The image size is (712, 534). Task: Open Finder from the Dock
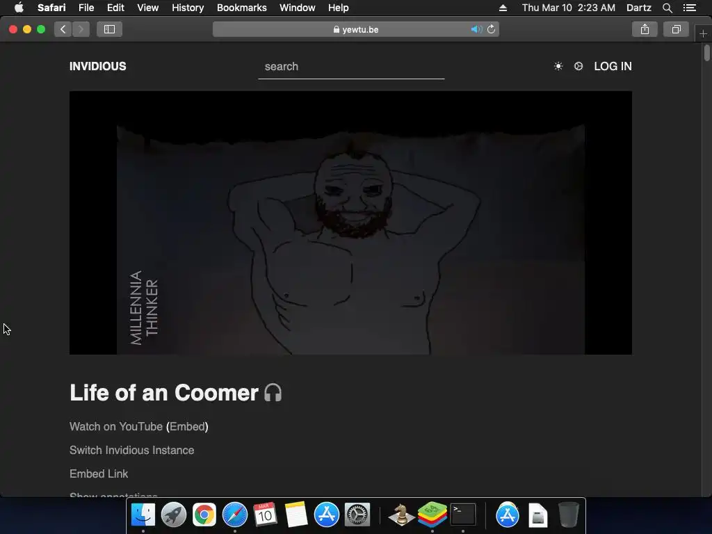pos(143,515)
